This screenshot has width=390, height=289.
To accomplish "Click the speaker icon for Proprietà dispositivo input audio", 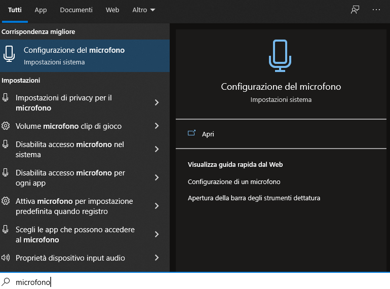I will click(x=6, y=258).
